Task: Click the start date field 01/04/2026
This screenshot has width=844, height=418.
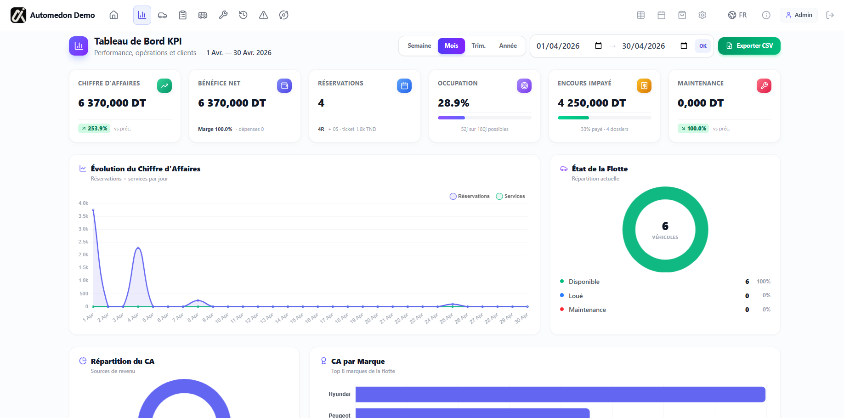Action: [x=570, y=46]
